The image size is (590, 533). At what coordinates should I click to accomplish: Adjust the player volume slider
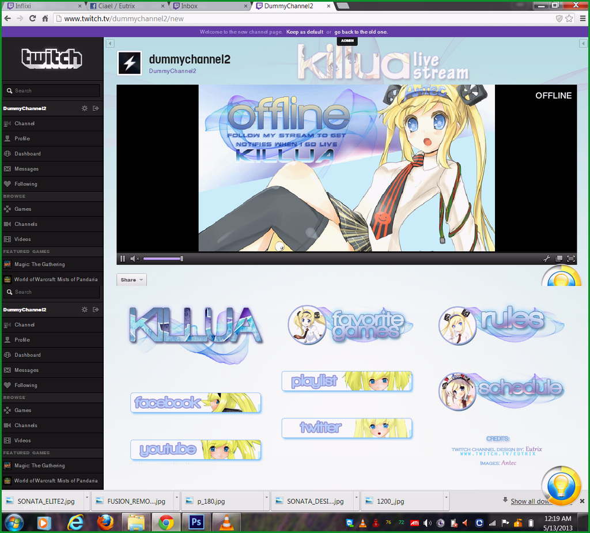(163, 259)
